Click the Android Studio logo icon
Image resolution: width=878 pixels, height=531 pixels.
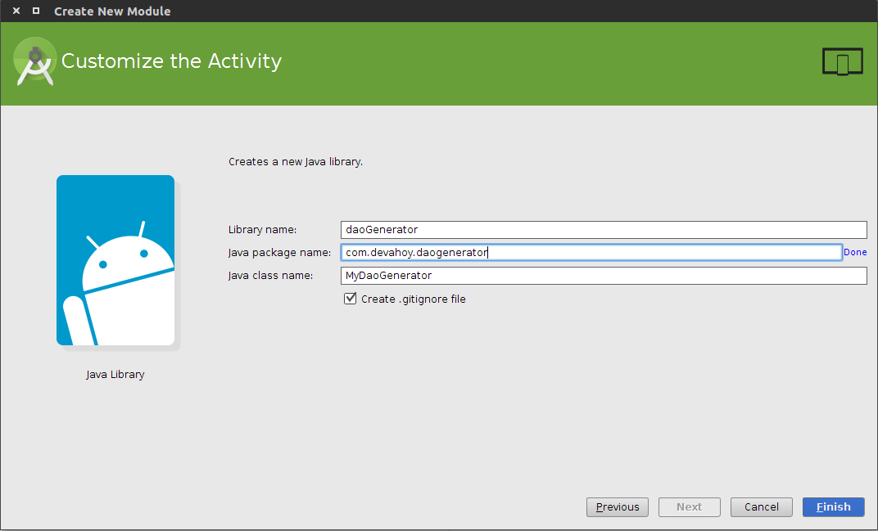click(34, 61)
